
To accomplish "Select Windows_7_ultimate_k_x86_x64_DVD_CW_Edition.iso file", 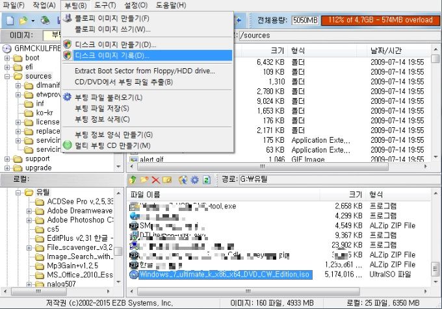I will point(225,275).
